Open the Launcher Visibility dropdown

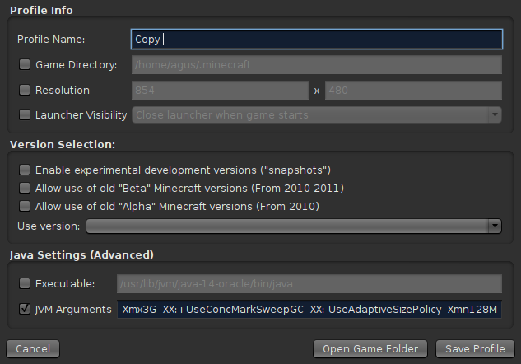tap(317, 115)
